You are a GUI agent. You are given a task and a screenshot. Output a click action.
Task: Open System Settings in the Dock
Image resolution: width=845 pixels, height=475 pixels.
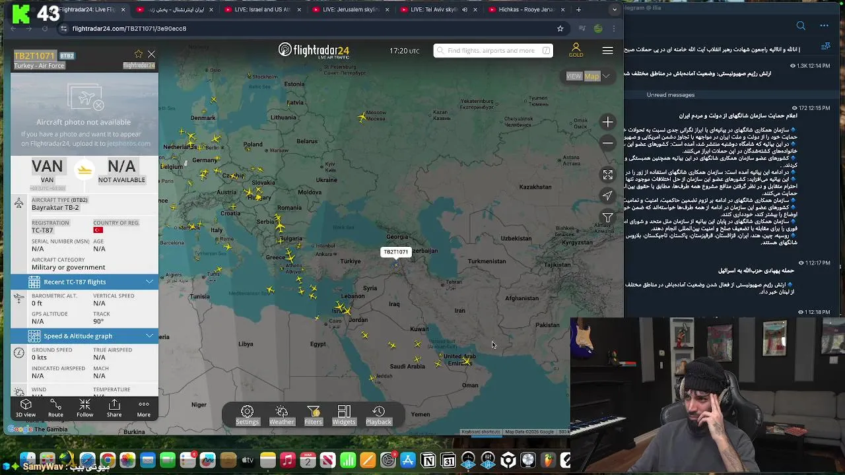point(388,460)
